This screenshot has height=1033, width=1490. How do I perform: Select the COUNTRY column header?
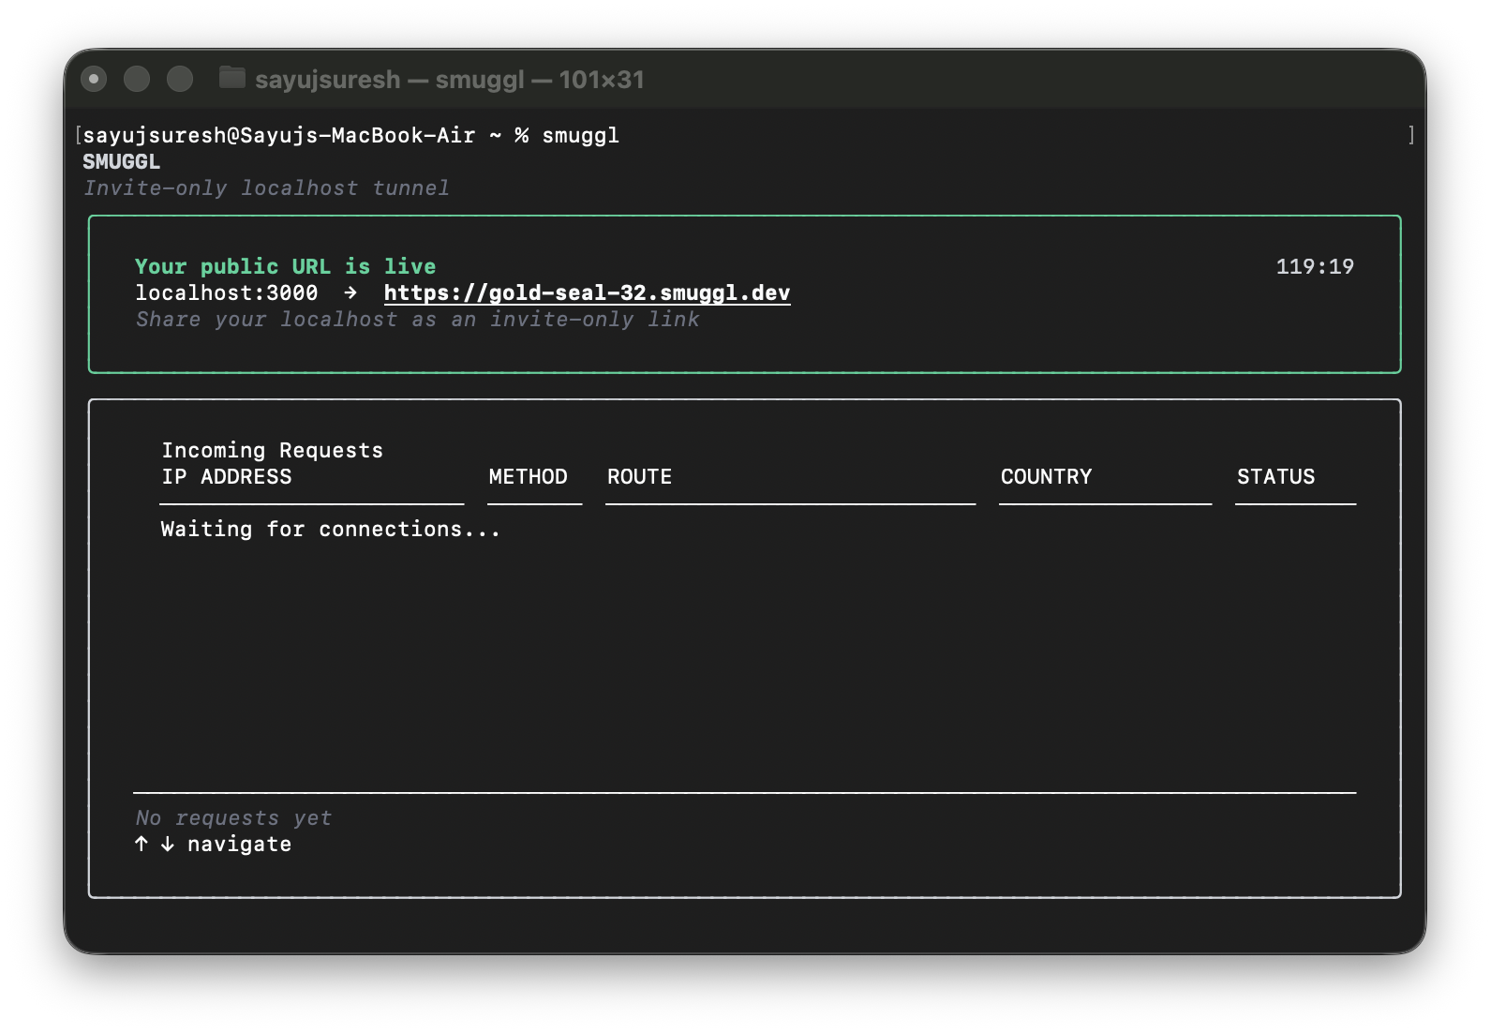pyautogui.click(x=1046, y=476)
